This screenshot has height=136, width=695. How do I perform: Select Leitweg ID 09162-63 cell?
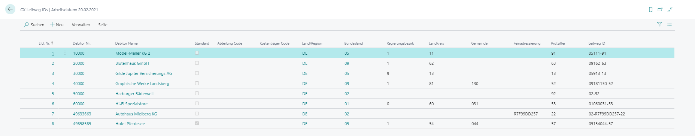597,63
